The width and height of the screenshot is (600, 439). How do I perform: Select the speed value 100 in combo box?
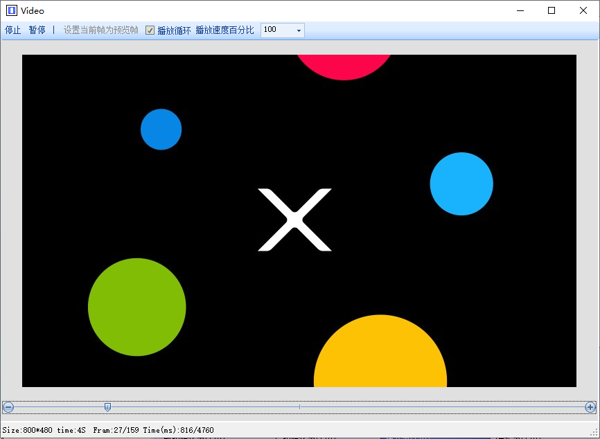[x=272, y=30]
